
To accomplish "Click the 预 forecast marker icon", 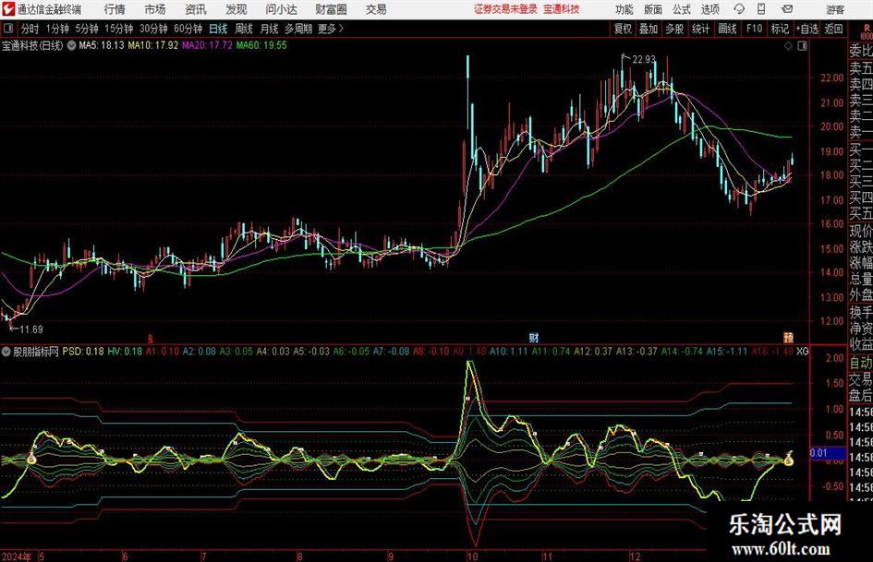I will point(788,337).
